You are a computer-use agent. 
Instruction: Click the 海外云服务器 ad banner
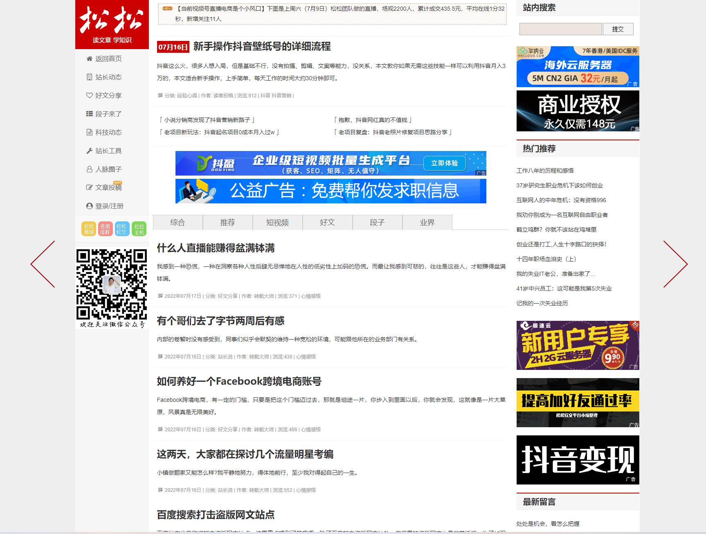[x=578, y=67]
